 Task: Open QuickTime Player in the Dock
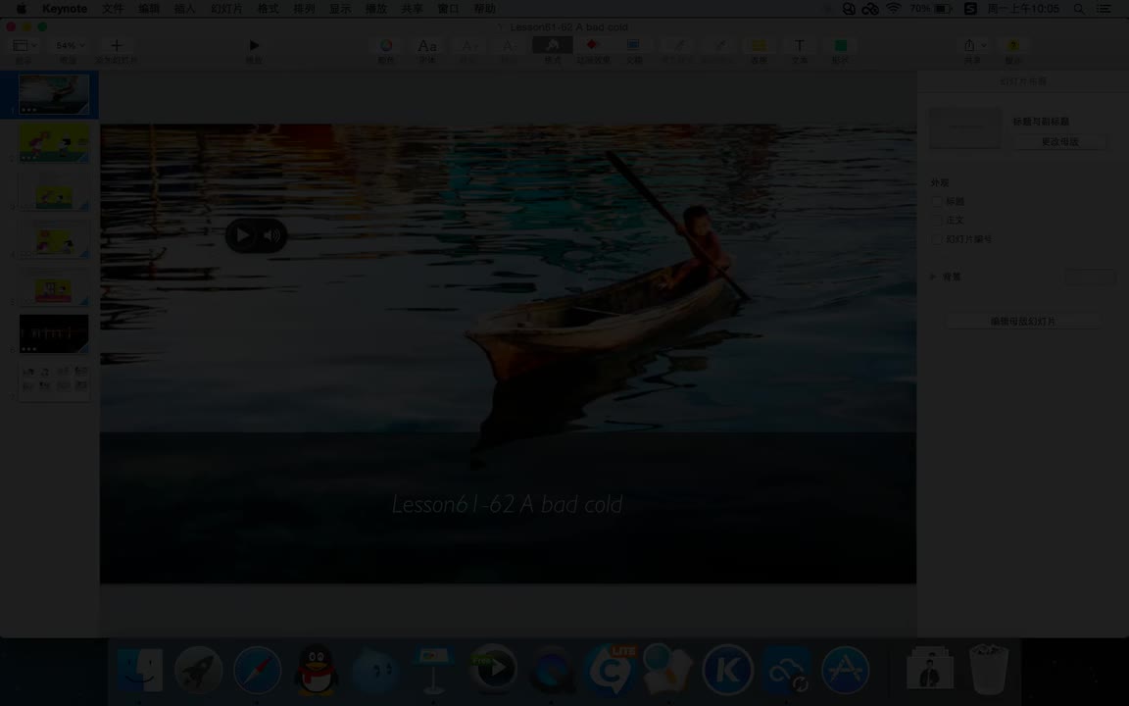[x=552, y=671]
